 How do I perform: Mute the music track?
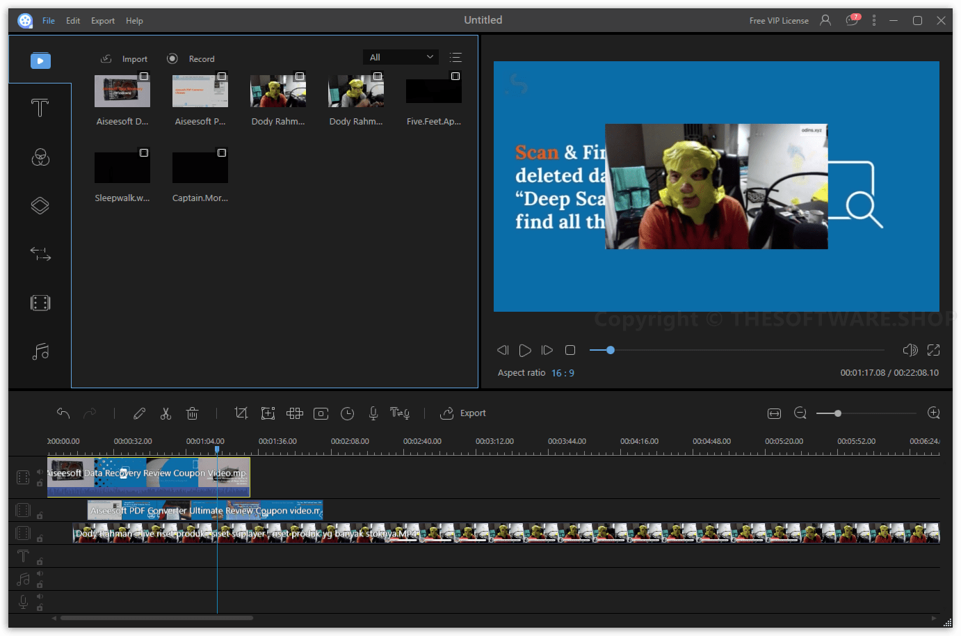pos(40,574)
